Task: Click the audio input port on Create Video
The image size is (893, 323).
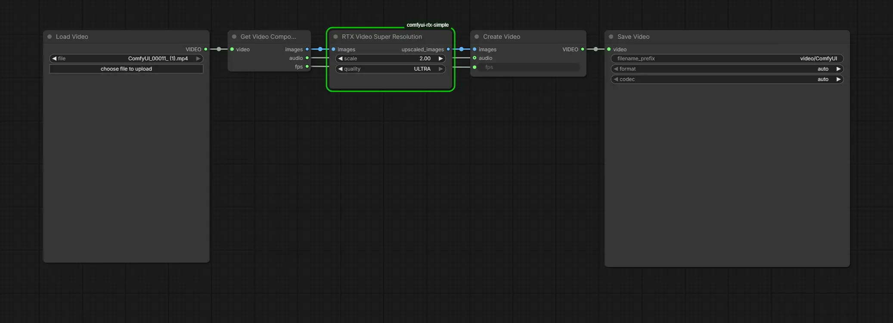Action: 474,58
